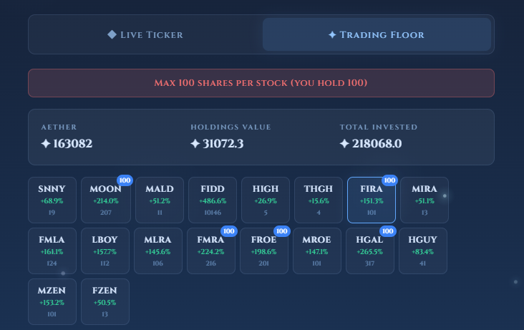
Task: Pick the MZEN stock card
Action: tap(52, 301)
